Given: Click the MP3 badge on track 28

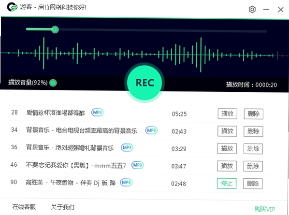Looking at the screenshot, I should click(x=97, y=112).
